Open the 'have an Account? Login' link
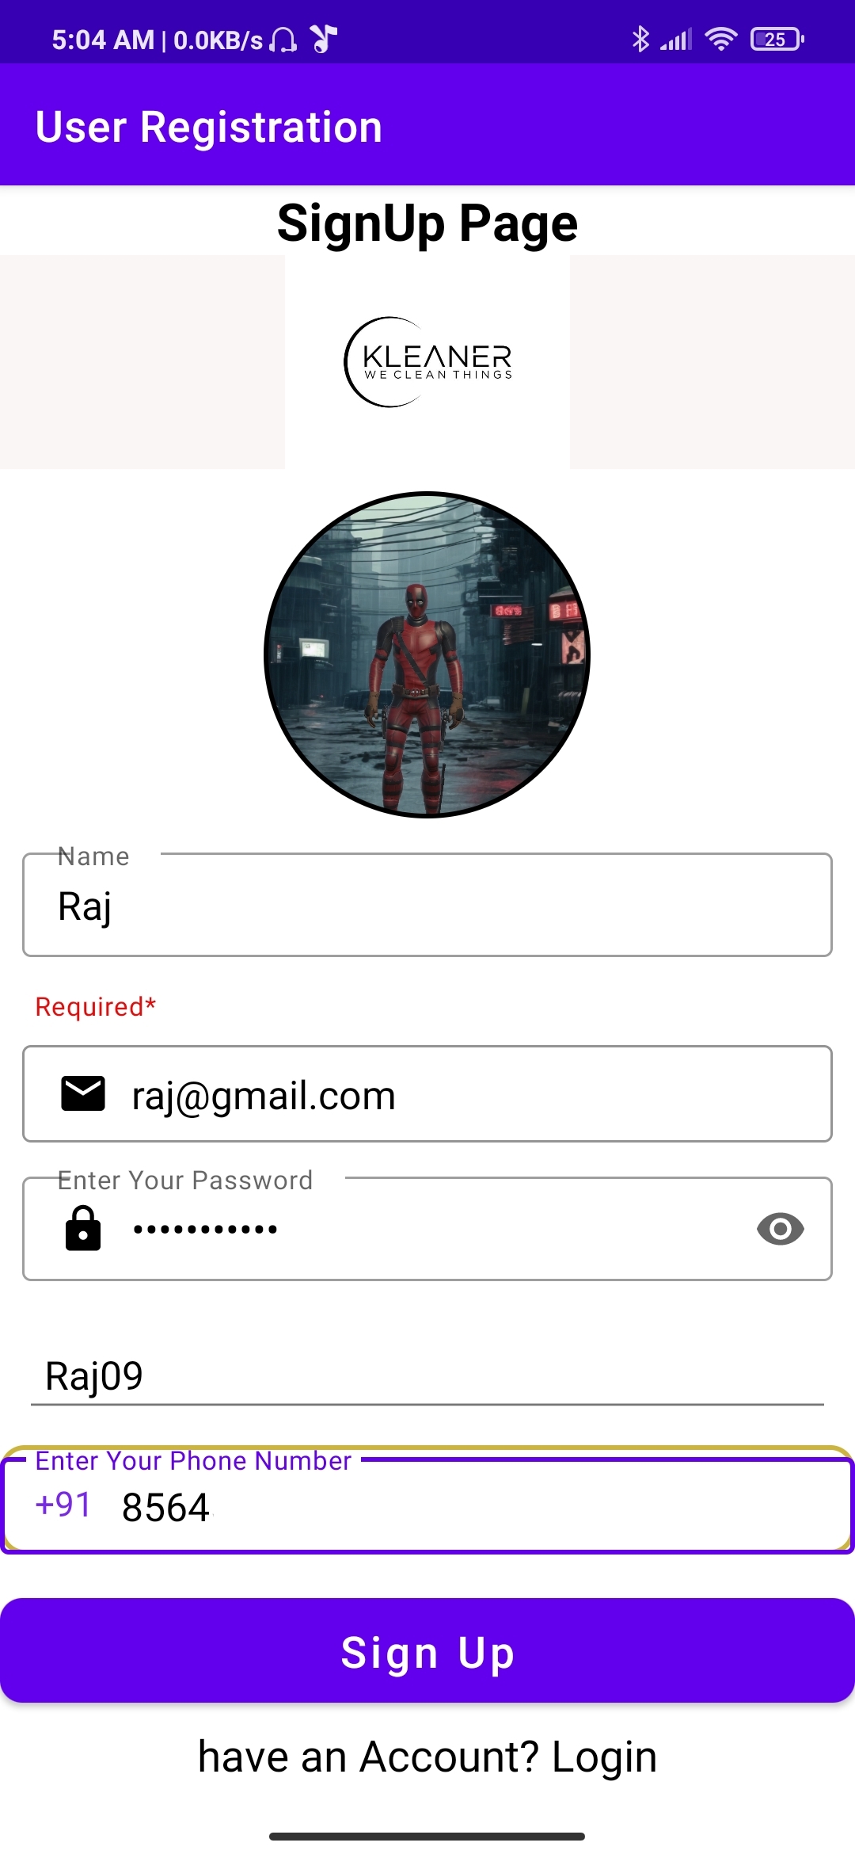Screen dimensions: 855x1854 point(427,1757)
